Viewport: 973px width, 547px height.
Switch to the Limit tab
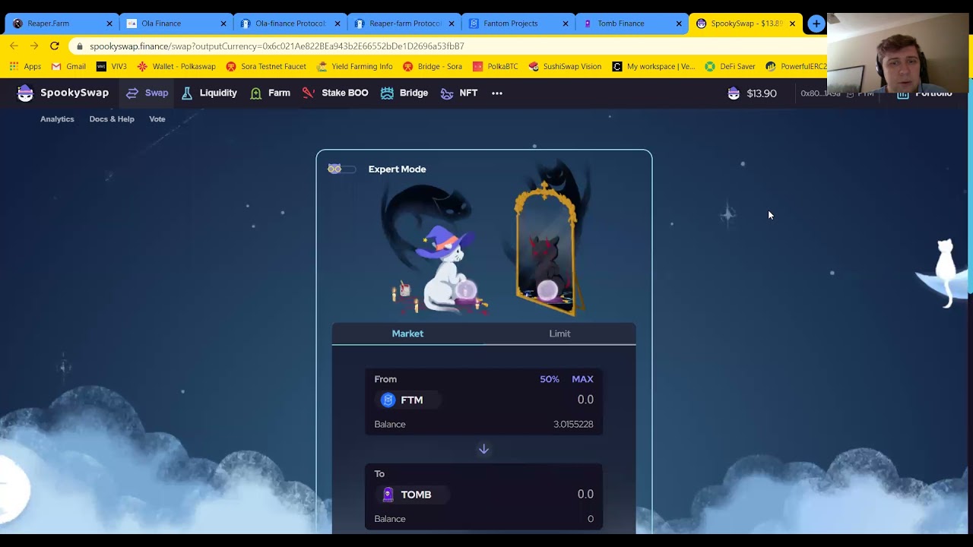559,334
